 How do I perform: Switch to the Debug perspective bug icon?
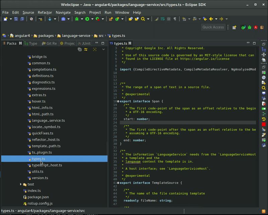tap(250, 27)
